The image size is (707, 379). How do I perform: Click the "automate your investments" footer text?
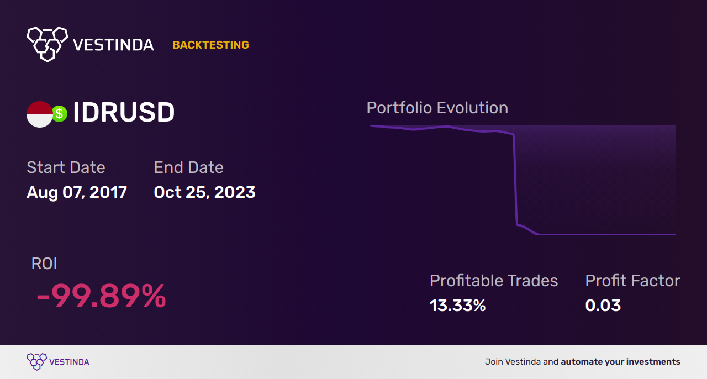[x=620, y=362]
